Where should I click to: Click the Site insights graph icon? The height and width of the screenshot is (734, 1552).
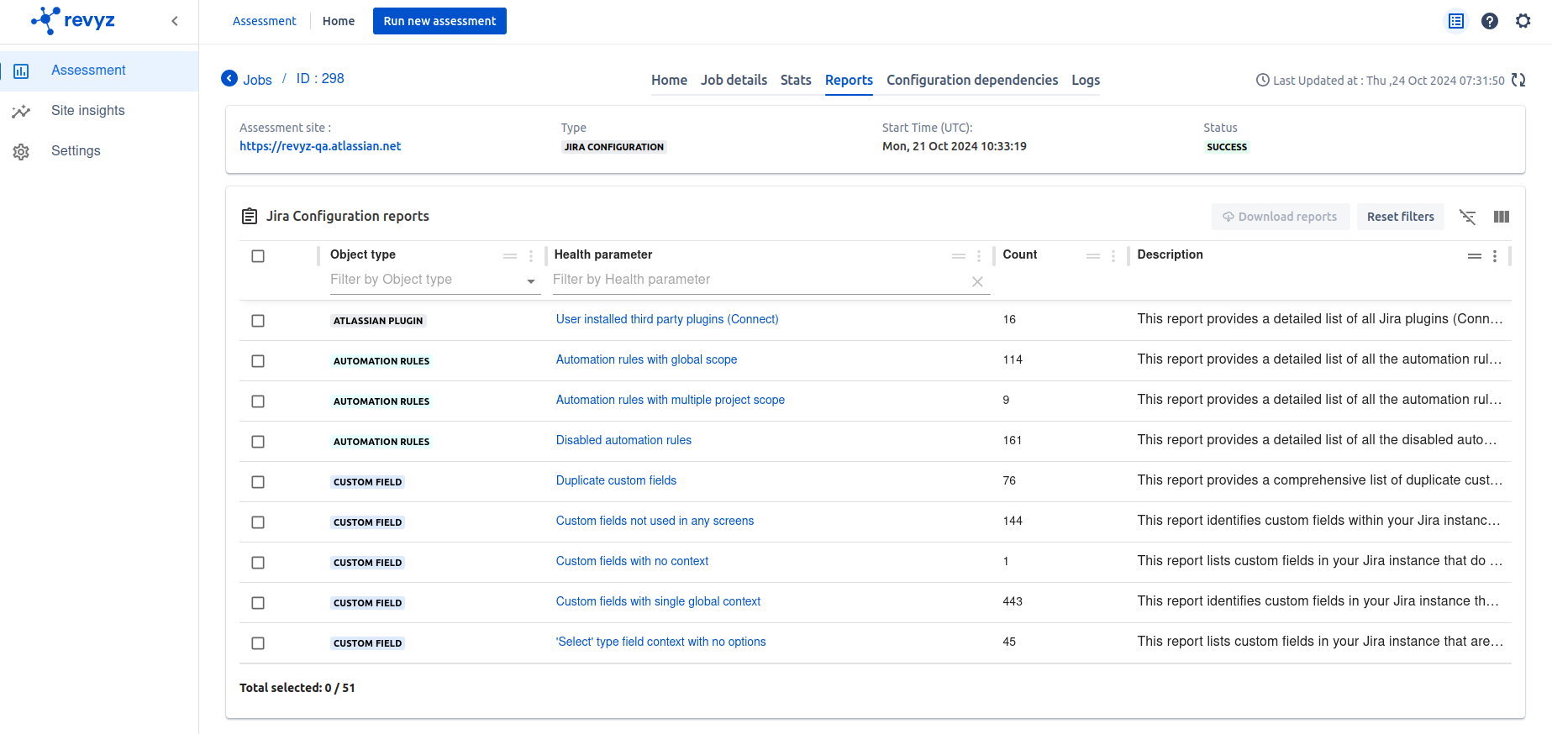pyautogui.click(x=21, y=111)
